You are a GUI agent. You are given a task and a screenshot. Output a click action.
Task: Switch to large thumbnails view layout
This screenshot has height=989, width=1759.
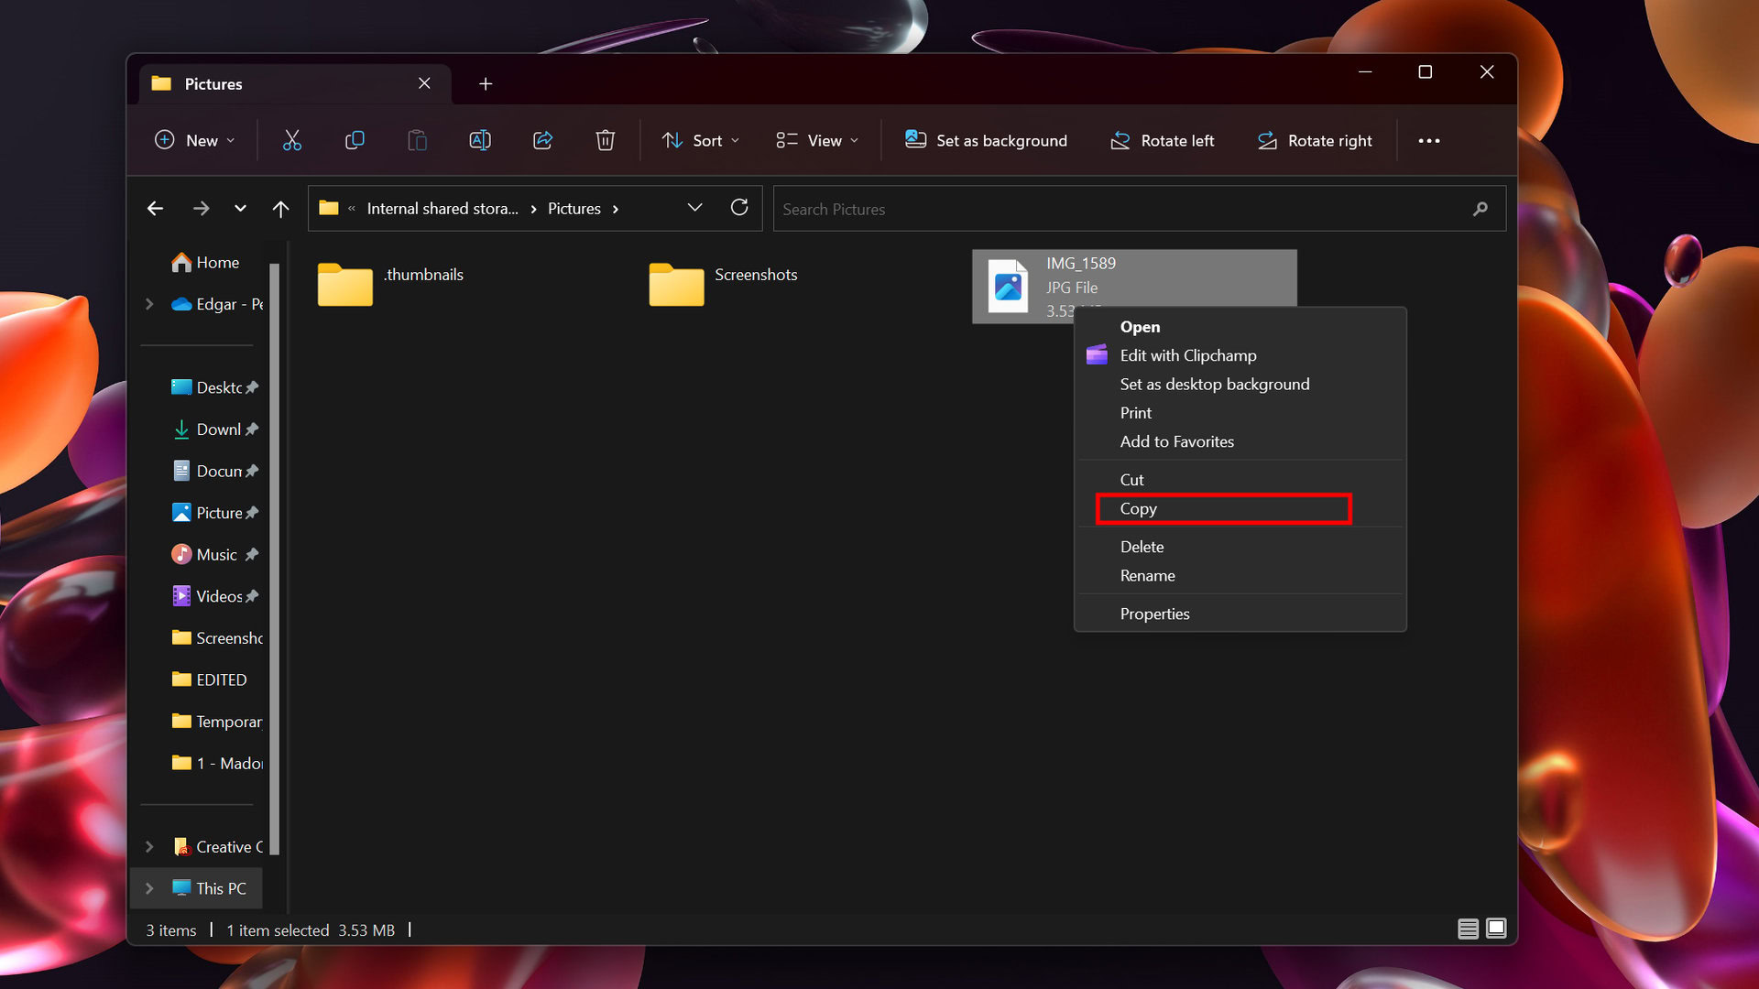click(1496, 929)
